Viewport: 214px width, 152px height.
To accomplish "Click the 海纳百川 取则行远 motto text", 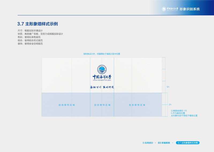I will (102, 87).
